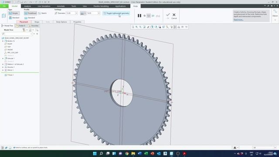Open the Placement tab

(24, 22)
